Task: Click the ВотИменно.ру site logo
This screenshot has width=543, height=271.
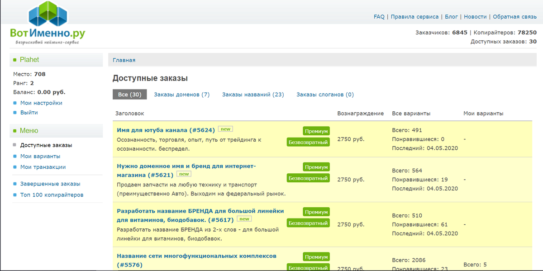Action: tap(48, 23)
